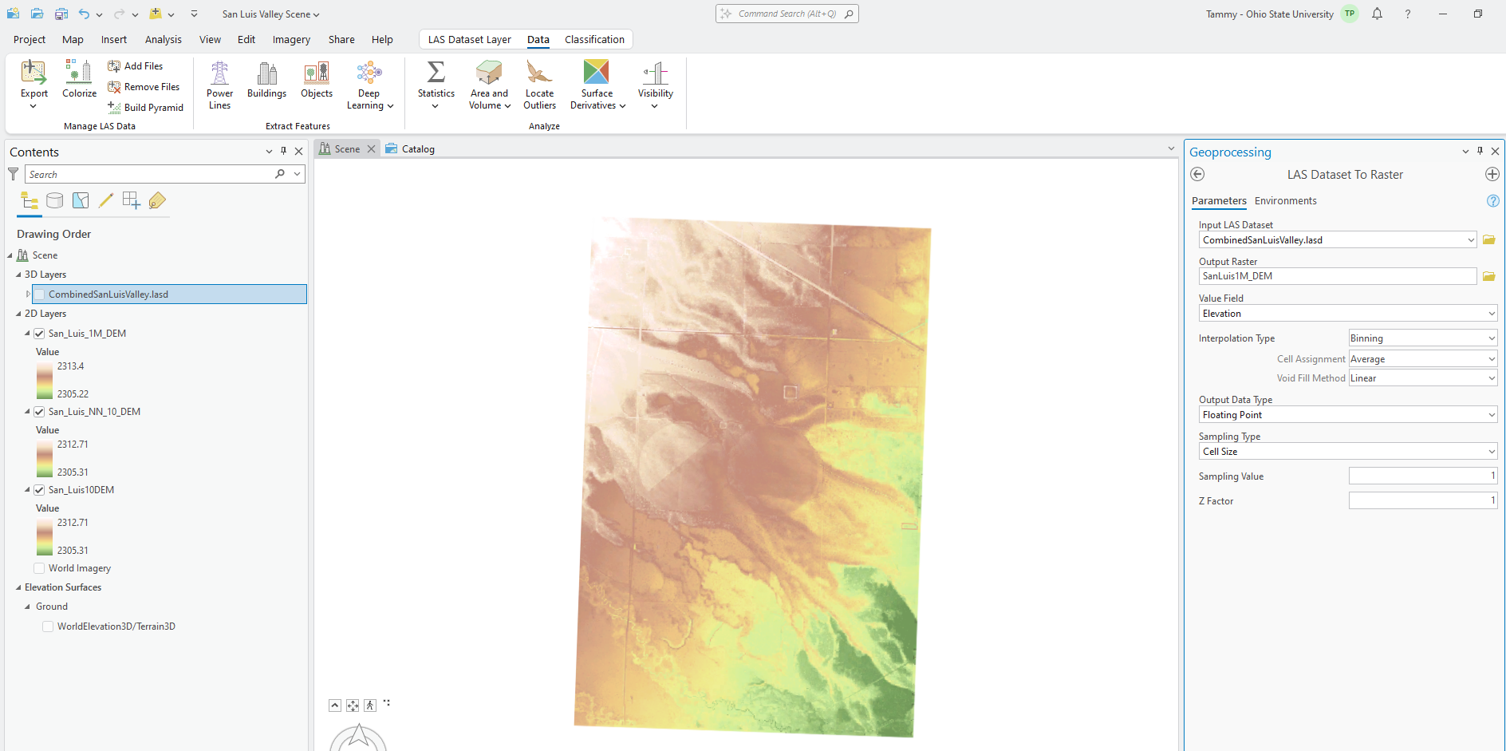Click the San_Luis_NN_10_DEM color ramp

point(45,458)
